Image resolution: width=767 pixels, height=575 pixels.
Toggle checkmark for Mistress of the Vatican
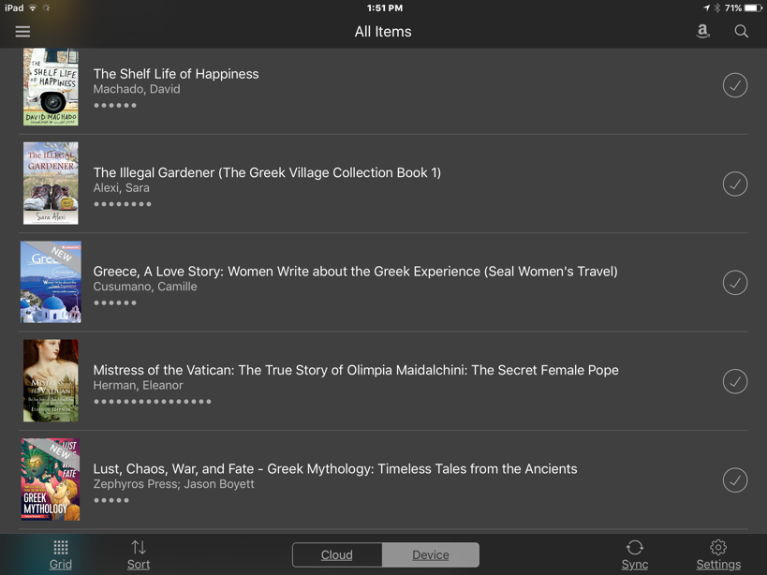click(735, 381)
